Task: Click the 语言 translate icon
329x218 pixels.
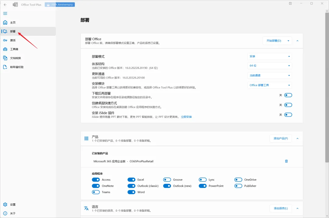Action: click(x=86, y=208)
